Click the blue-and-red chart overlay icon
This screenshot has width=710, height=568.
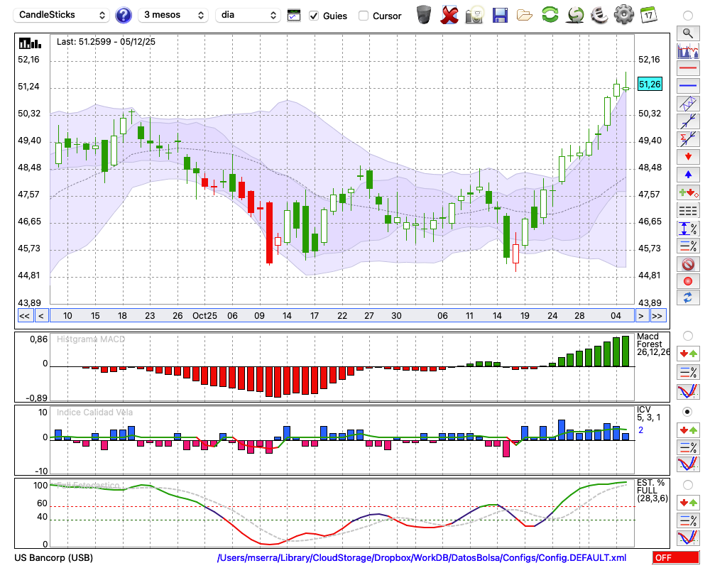click(x=688, y=50)
